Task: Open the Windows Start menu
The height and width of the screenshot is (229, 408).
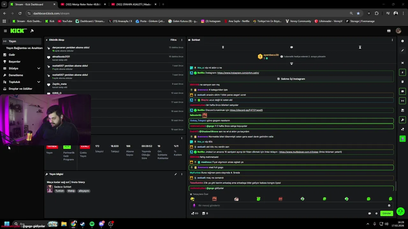Action: (7, 224)
